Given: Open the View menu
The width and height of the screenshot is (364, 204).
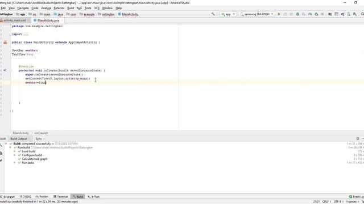Looking at the screenshot, I should point(11,8).
